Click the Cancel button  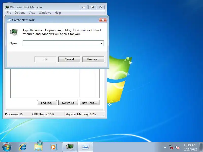[x=69, y=59]
